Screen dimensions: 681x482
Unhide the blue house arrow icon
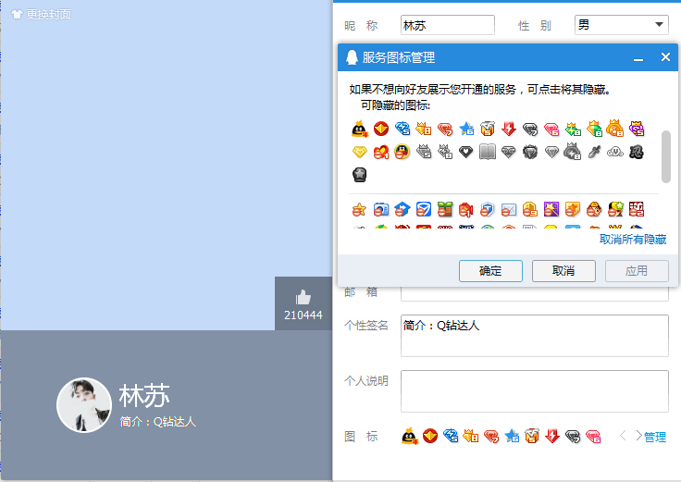[402, 210]
